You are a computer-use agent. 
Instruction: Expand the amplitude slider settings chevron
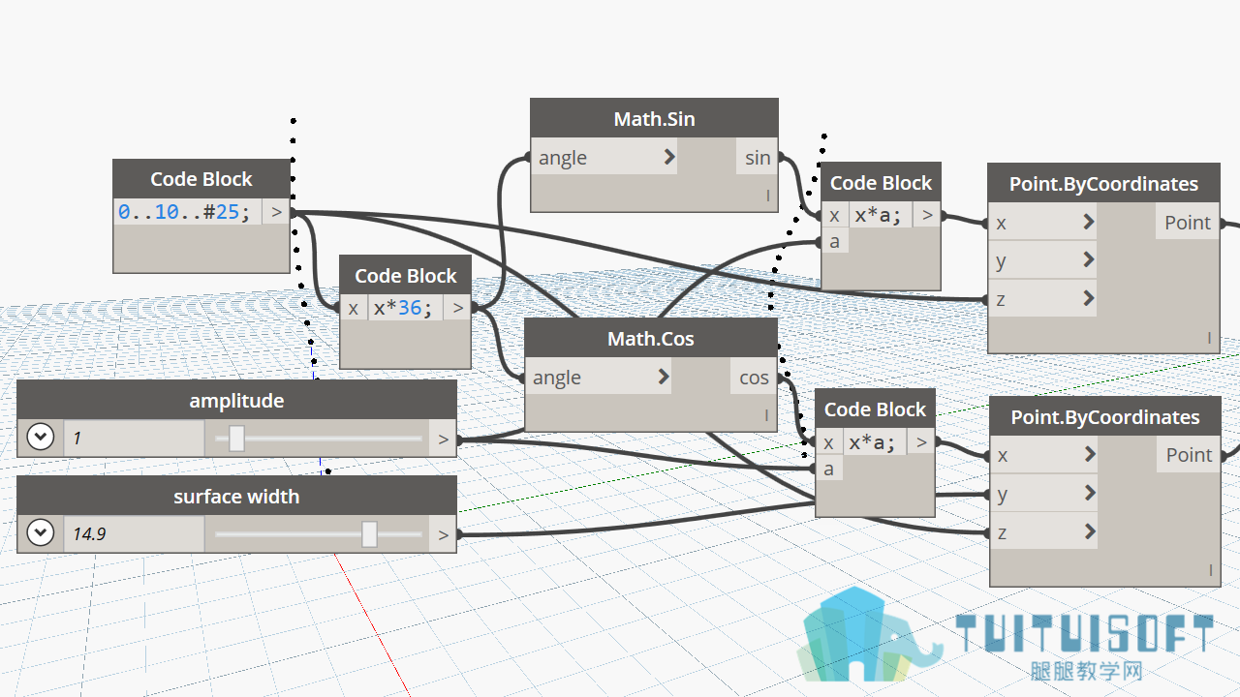pyautogui.click(x=40, y=438)
